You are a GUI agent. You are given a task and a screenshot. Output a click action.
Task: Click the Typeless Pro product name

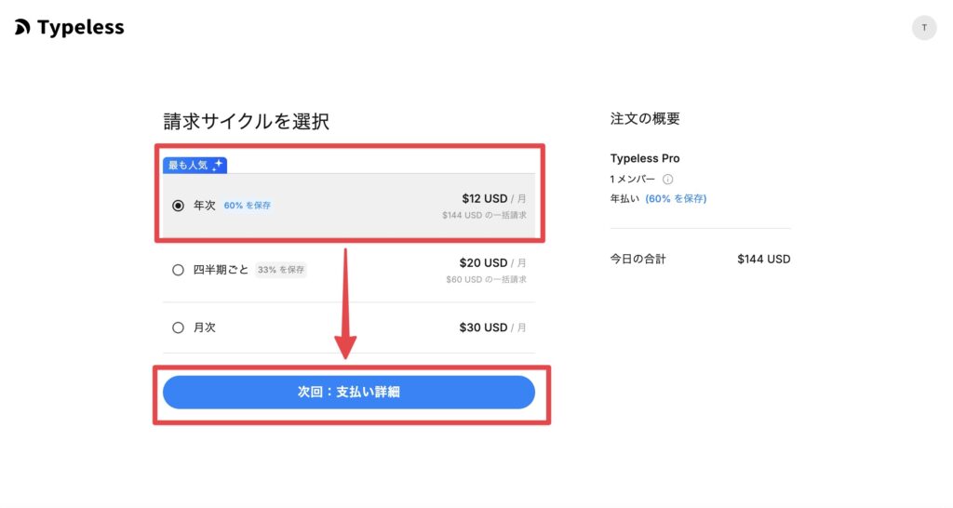tap(645, 158)
